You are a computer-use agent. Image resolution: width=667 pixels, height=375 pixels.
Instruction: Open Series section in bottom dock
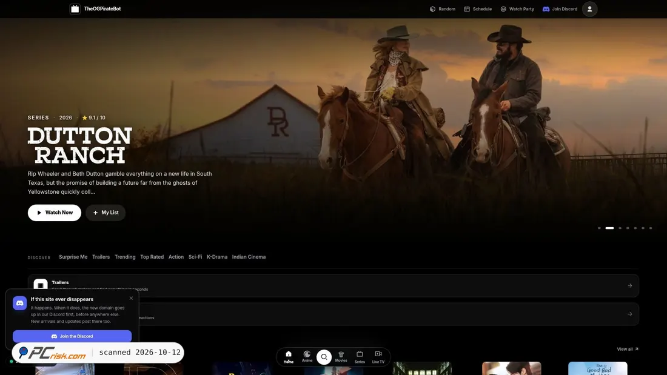point(360,357)
